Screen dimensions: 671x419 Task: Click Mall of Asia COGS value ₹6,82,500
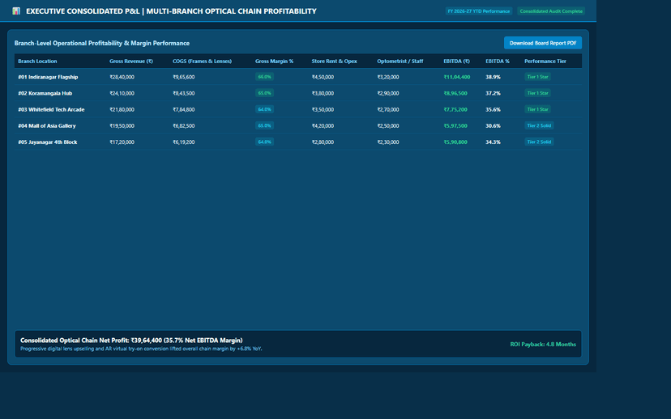click(x=184, y=125)
